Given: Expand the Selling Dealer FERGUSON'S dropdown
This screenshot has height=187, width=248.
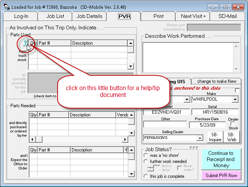Looking at the screenshot, I should coord(199,138).
